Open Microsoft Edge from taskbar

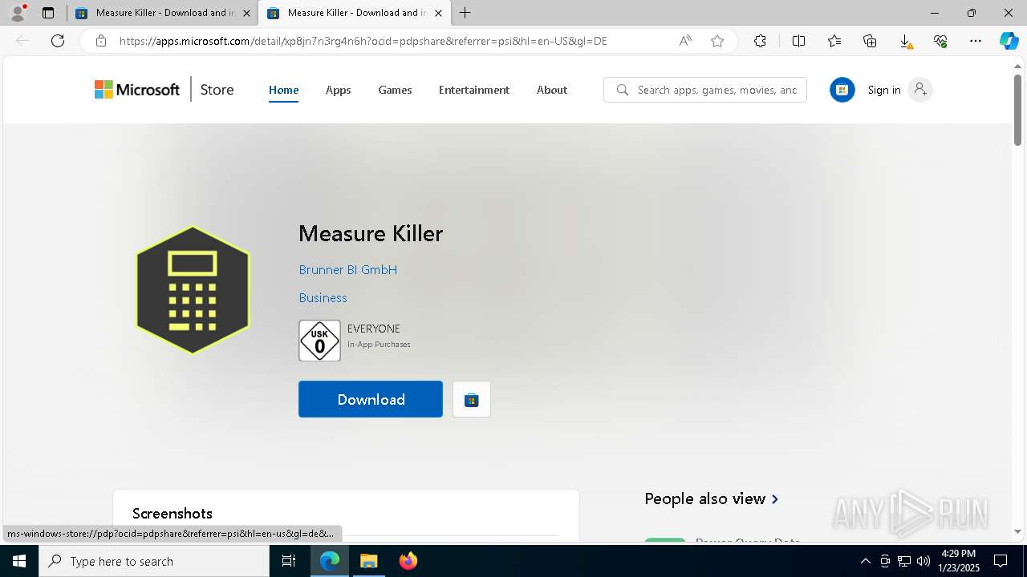point(330,561)
